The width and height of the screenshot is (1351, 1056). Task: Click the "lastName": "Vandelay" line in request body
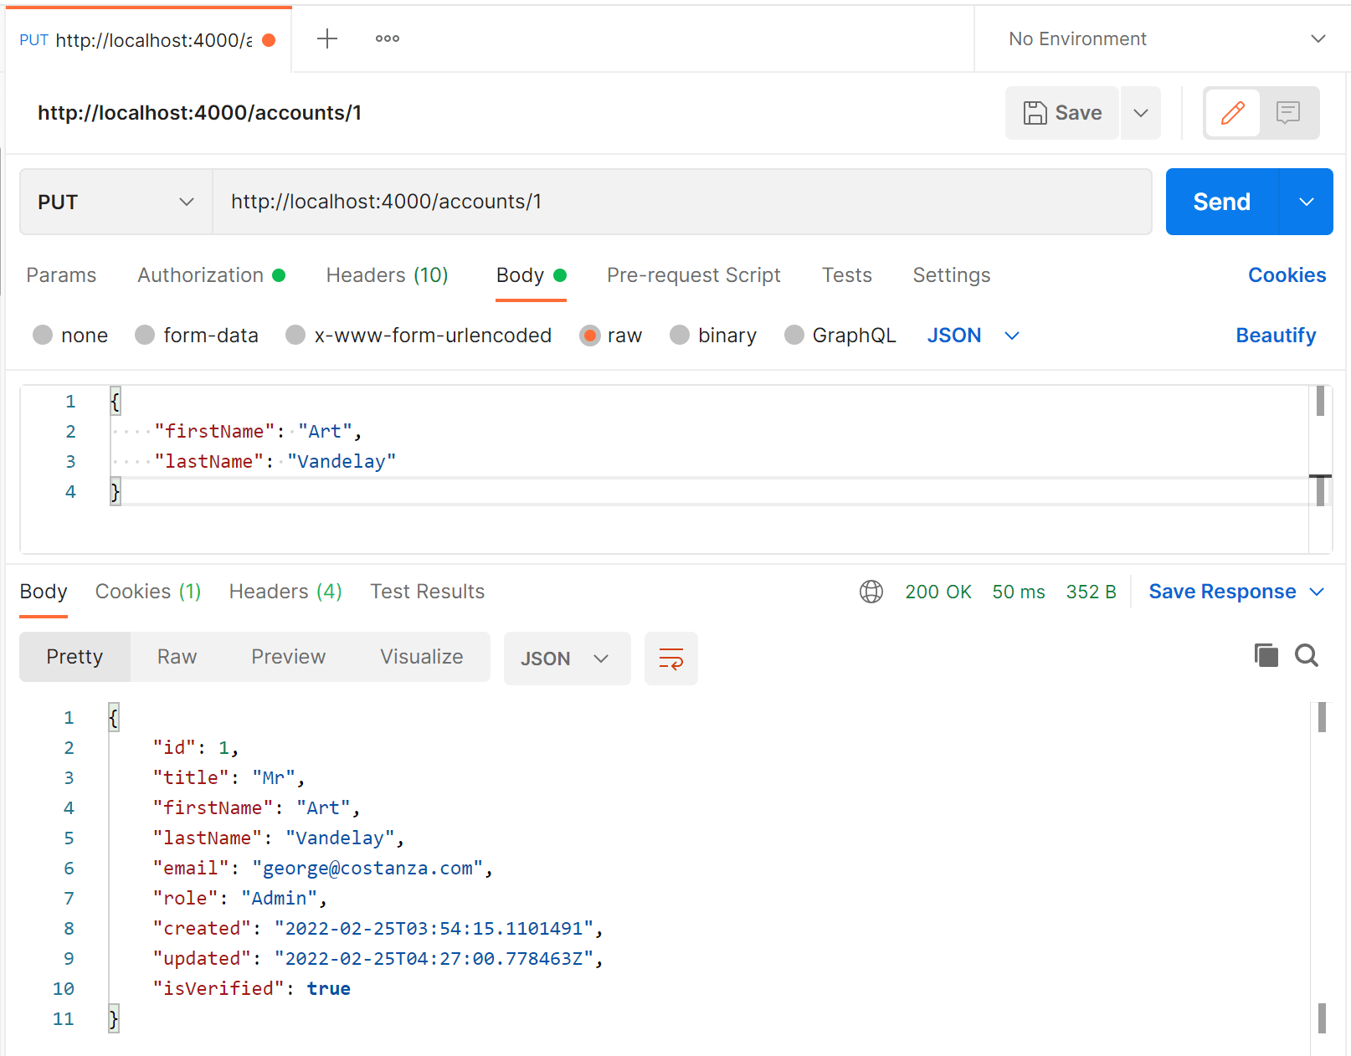point(275,461)
